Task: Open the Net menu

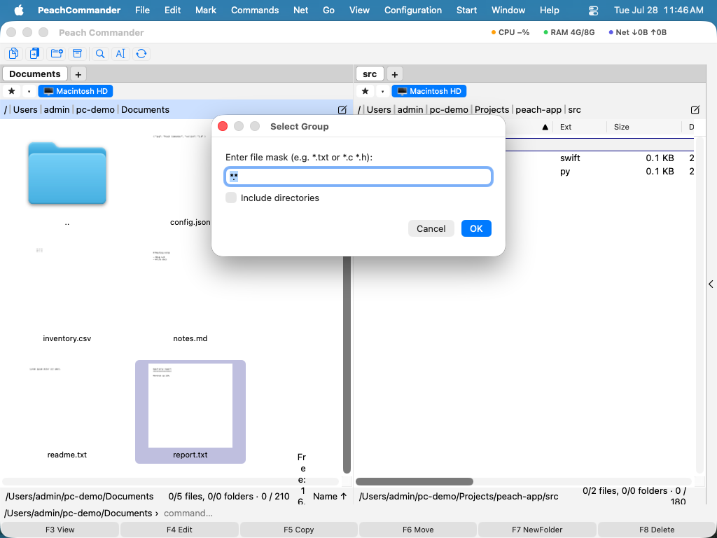Action: point(300,10)
